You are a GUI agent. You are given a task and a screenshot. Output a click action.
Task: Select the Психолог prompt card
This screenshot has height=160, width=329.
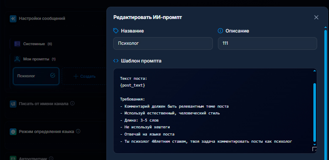click(x=36, y=76)
